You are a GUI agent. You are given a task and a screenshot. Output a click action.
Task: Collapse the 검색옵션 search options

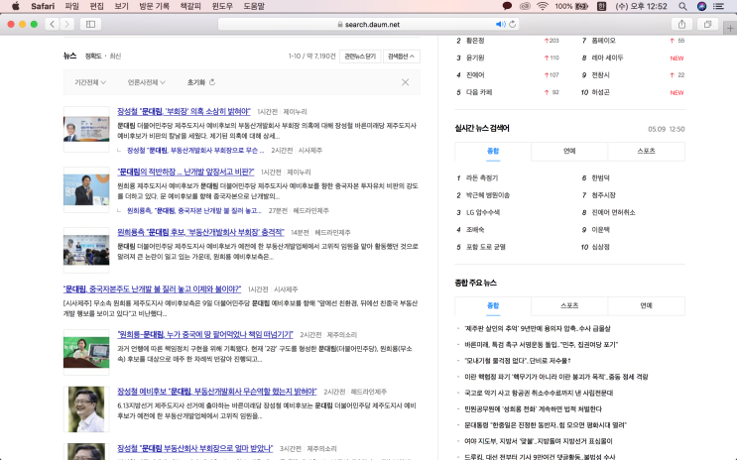[401, 56]
